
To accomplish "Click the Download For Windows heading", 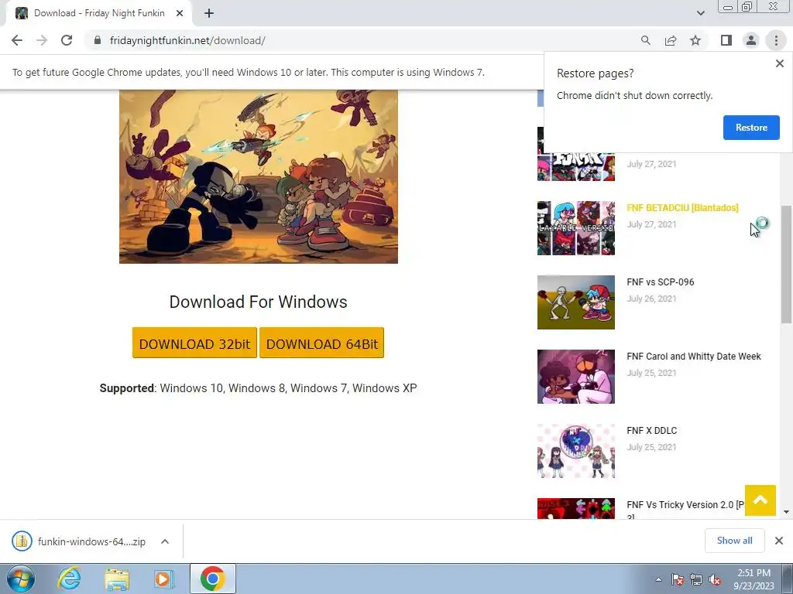I will (x=258, y=302).
